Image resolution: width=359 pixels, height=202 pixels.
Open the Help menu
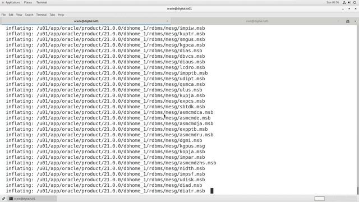tap(61, 15)
